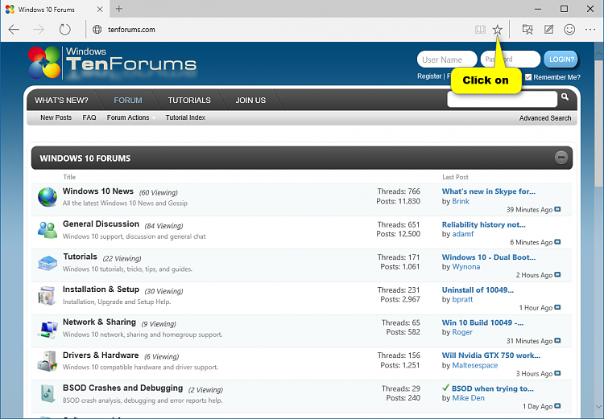
Task: Click the LOGIN? button
Action: [561, 60]
